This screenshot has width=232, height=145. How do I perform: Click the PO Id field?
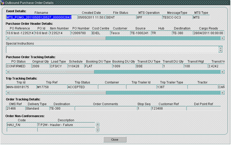[41, 33]
